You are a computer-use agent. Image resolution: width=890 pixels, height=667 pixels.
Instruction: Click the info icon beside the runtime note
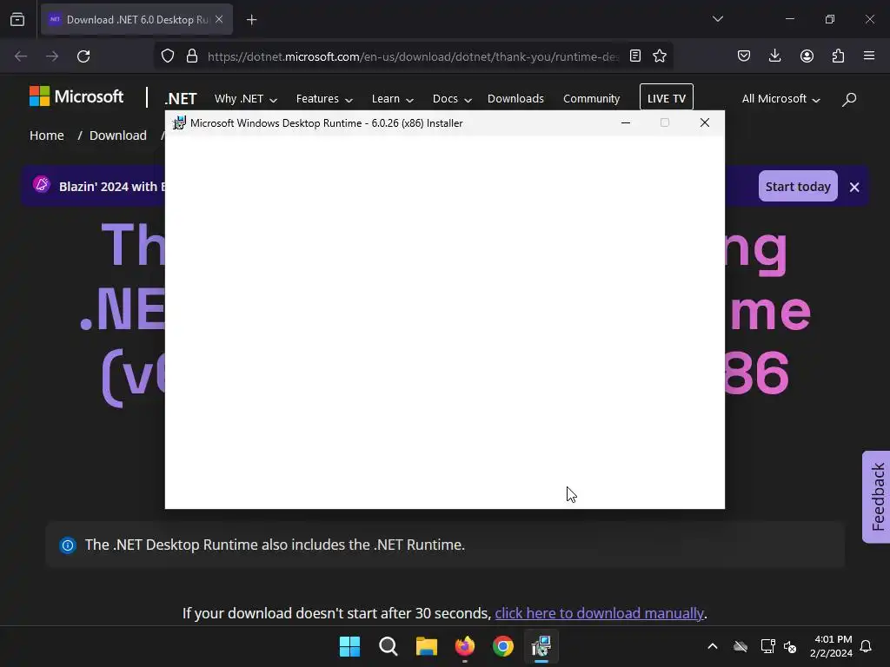[68, 545]
